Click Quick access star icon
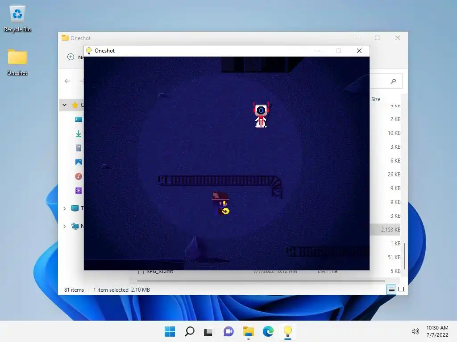 (x=75, y=105)
